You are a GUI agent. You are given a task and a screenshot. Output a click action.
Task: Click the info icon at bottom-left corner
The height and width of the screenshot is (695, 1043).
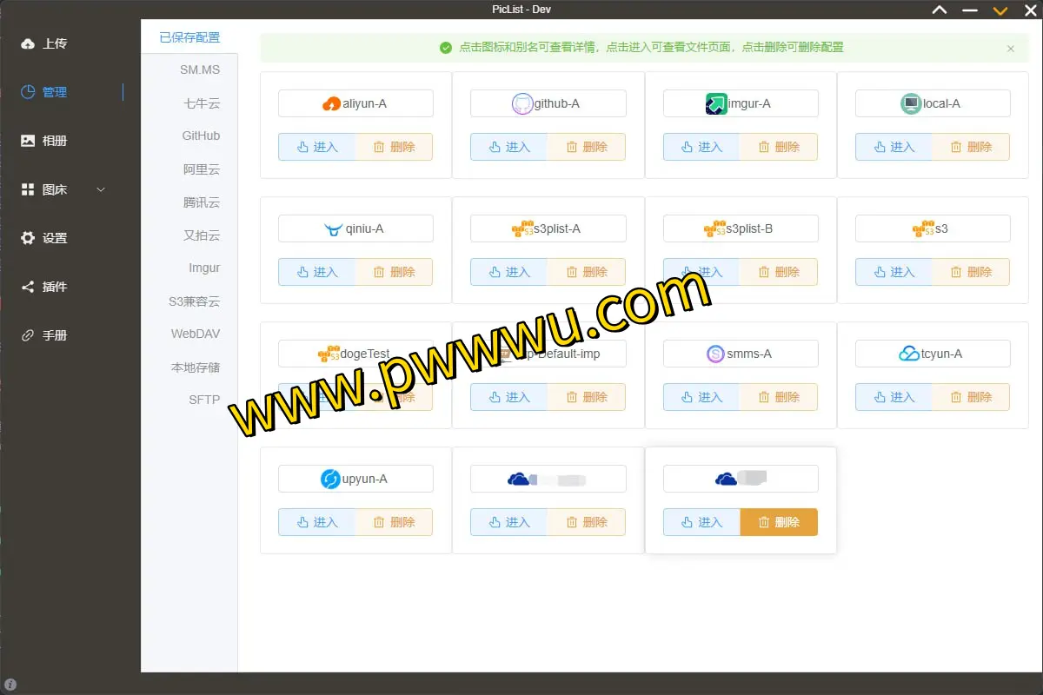[x=10, y=685]
